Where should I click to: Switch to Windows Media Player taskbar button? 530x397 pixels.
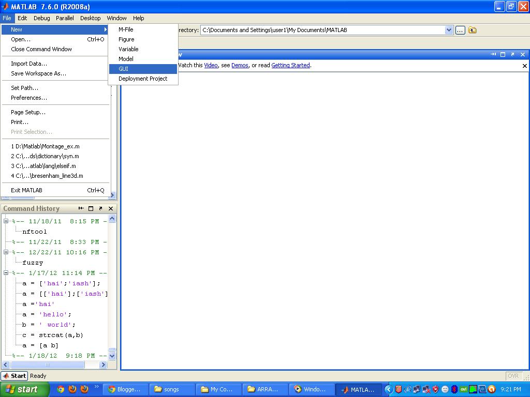[311, 389]
